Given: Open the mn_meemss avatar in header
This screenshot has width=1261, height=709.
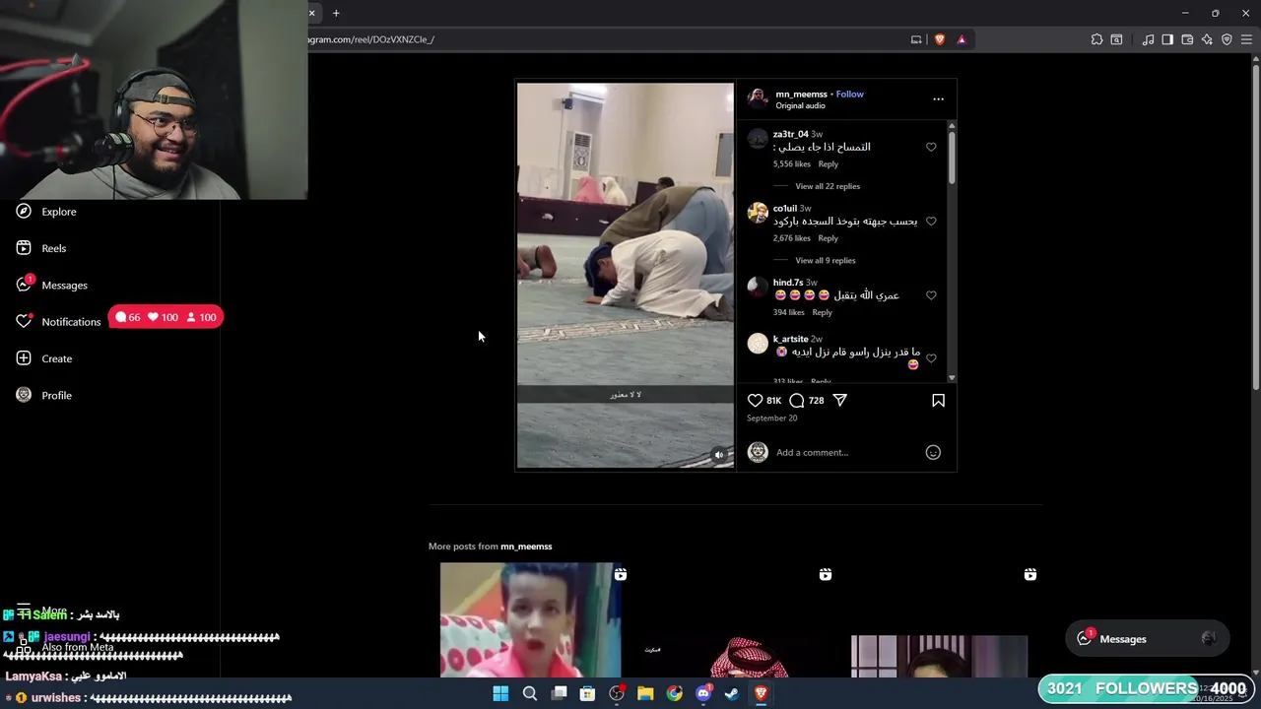Looking at the screenshot, I should coord(758,97).
